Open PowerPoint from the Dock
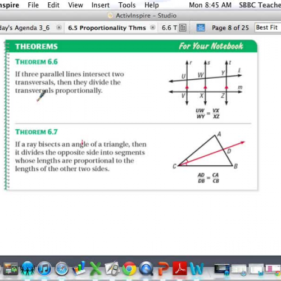The height and width of the screenshot is (281, 281). tap(163, 269)
